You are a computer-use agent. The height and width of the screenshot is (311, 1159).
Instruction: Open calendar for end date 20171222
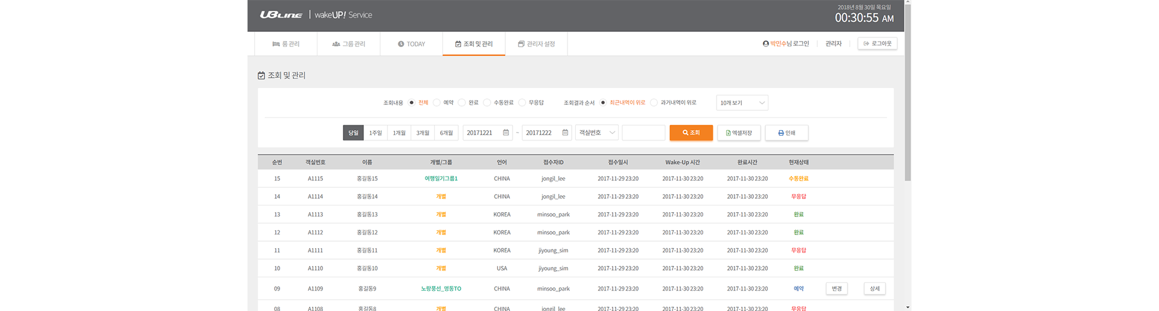pyautogui.click(x=565, y=133)
